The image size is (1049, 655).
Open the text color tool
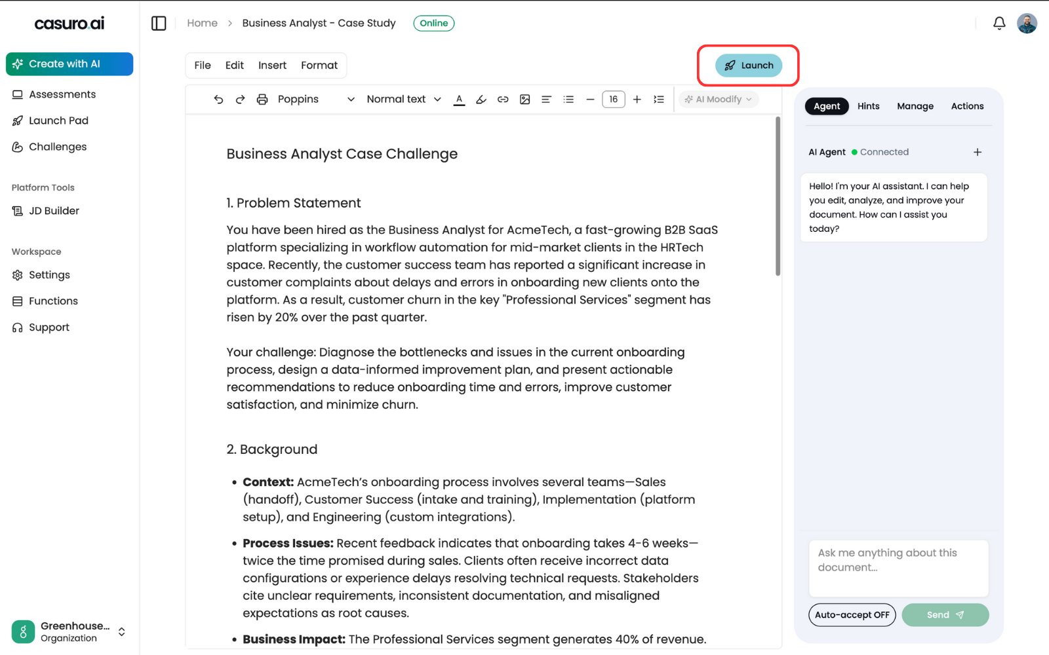460,100
